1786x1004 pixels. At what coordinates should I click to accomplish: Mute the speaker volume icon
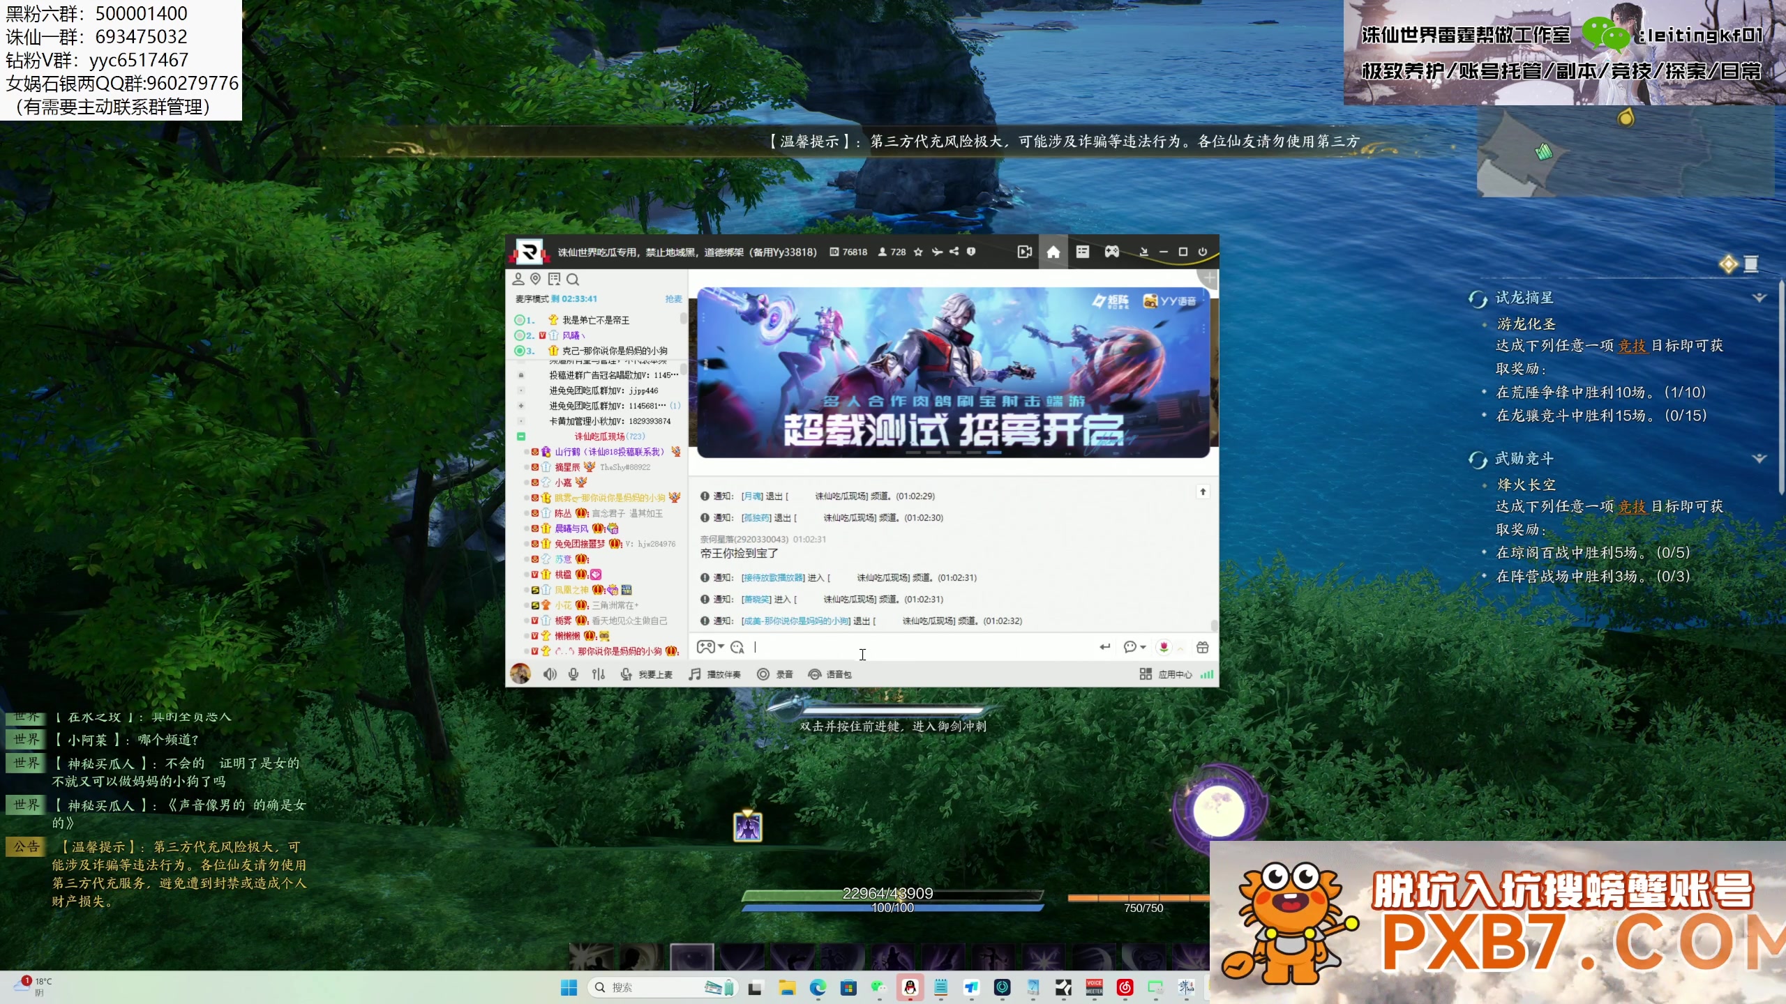pyautogui.click(x=550, y=674)
